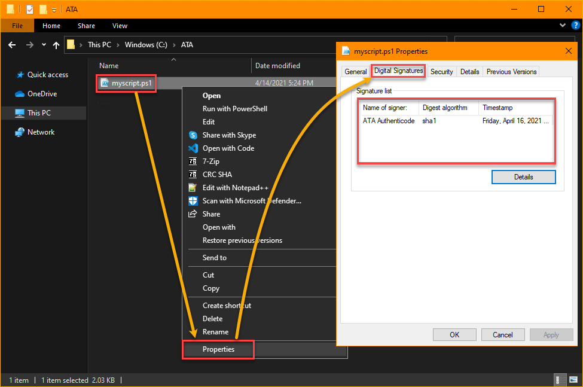The height and width of the screenshot is (387, 583).
Task: Choose Properties in the context menu
Action: (219, 349)
